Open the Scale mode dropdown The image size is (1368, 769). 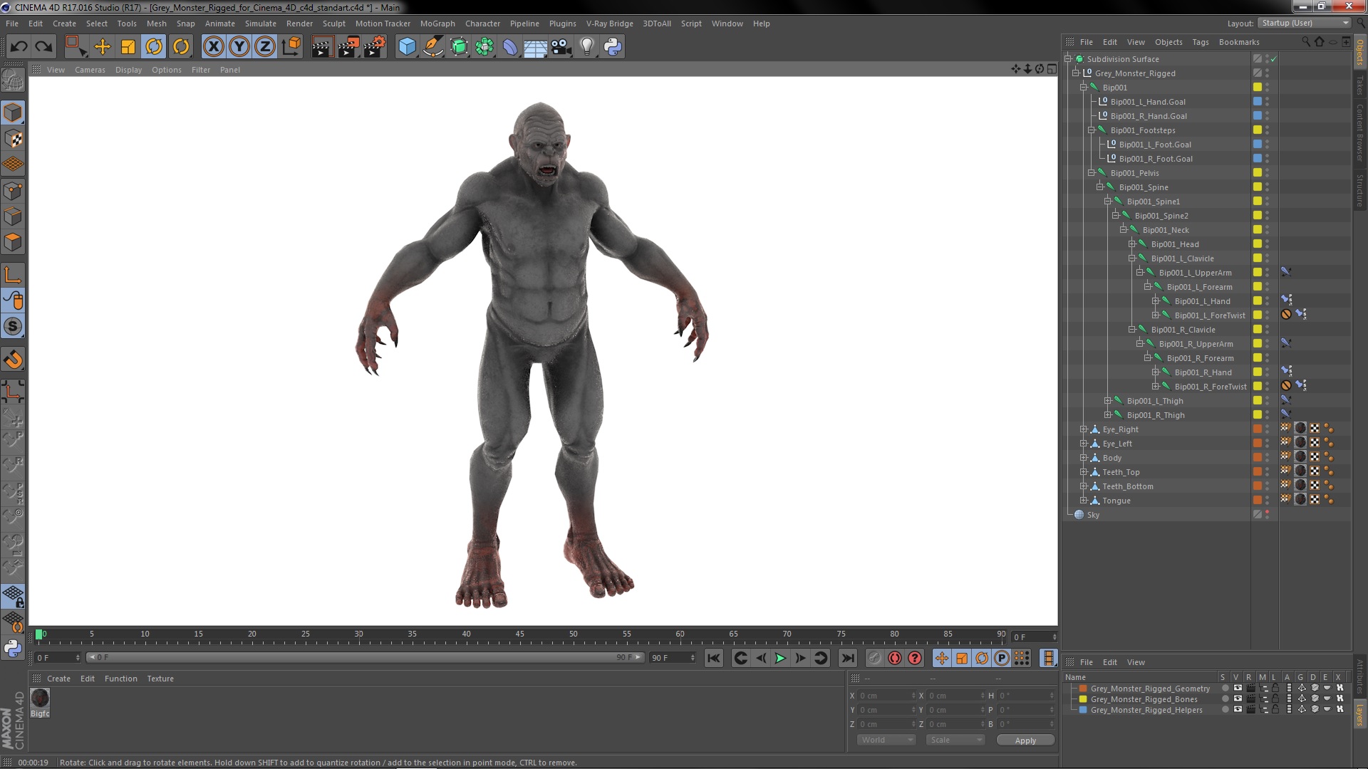(x=955, y=741)
